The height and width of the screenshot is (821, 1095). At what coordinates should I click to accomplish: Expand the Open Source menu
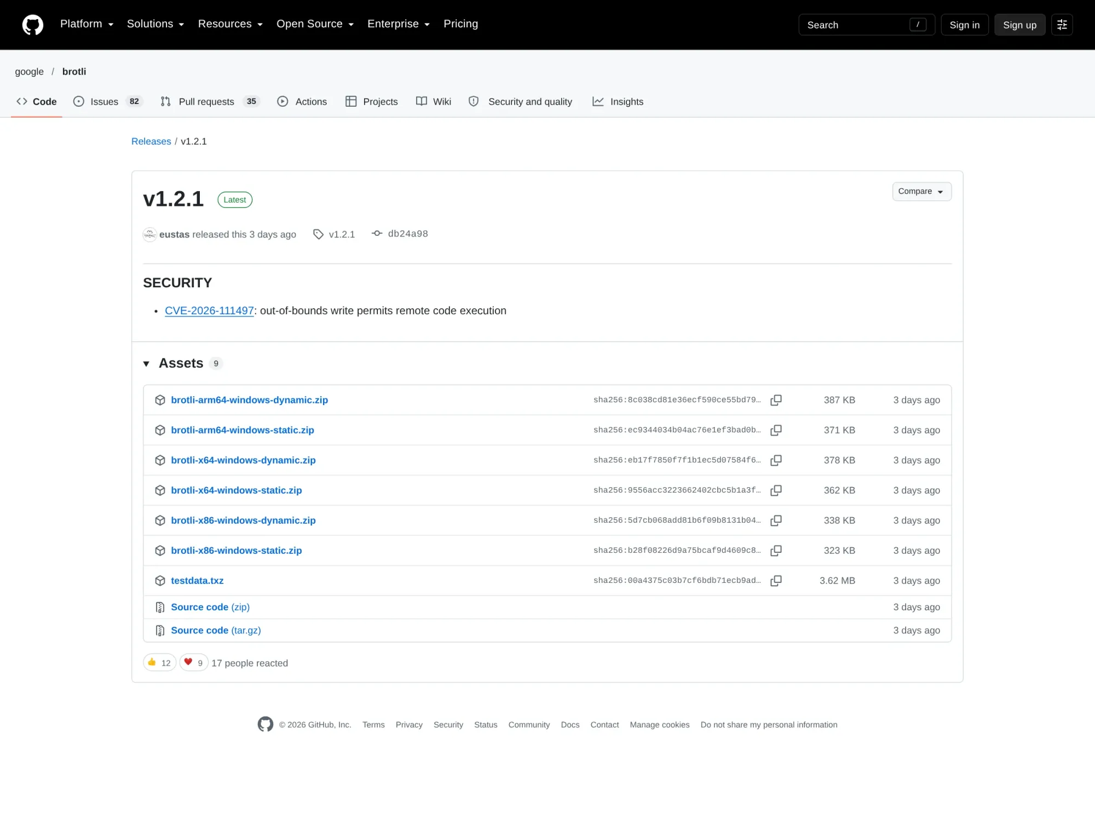pos(315,24)
